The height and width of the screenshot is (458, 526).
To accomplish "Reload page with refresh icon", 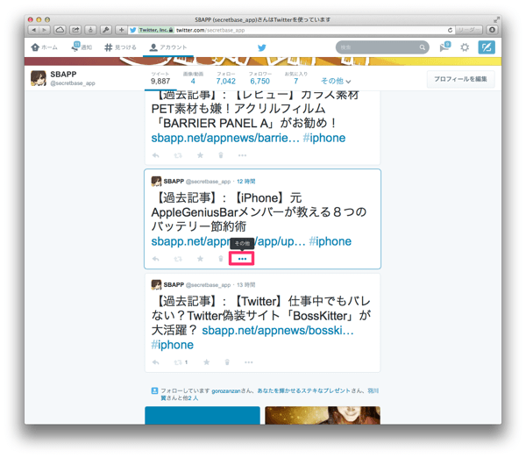I will 451,30.
